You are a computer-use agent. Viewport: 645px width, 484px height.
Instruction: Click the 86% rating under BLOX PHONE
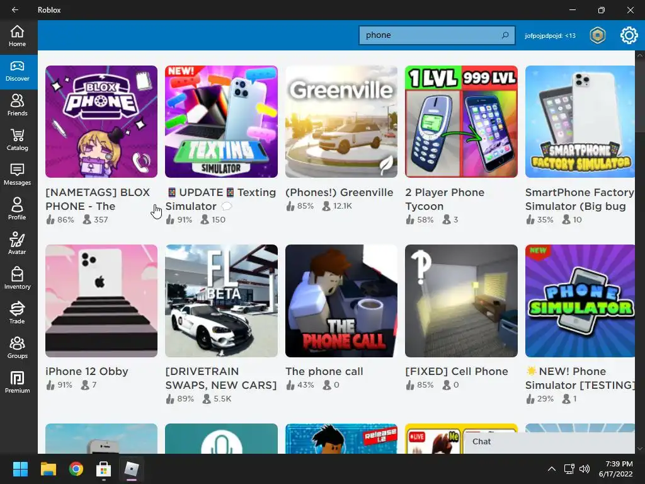click(x=60, y=220)
